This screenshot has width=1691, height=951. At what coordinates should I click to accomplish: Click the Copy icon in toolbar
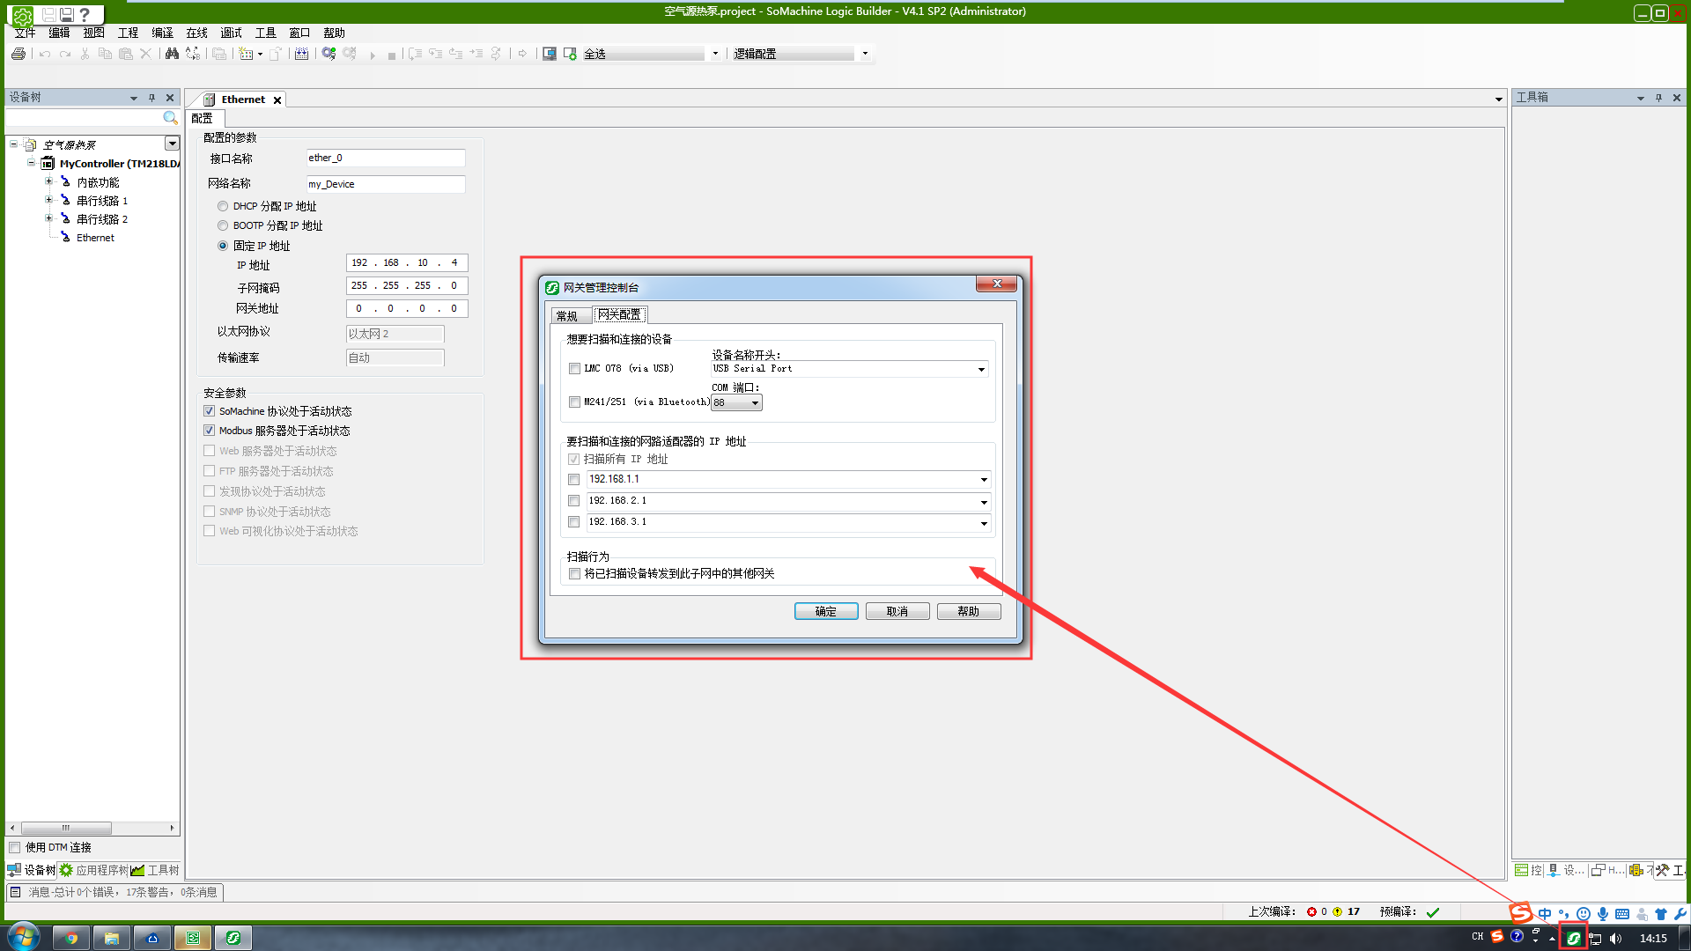click(105, 54)
